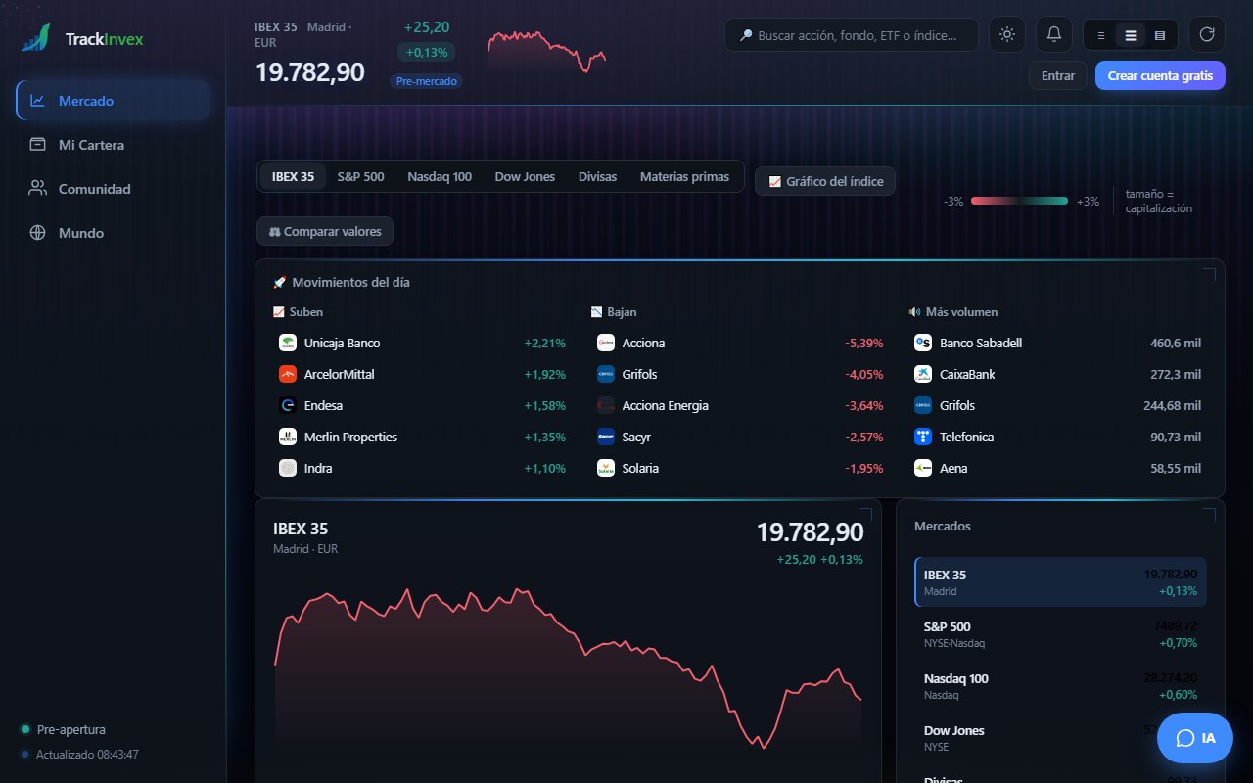Click Sacyr logo icon
The width and height of the screenshot is (1253, 783).
(x=606, y=437)
